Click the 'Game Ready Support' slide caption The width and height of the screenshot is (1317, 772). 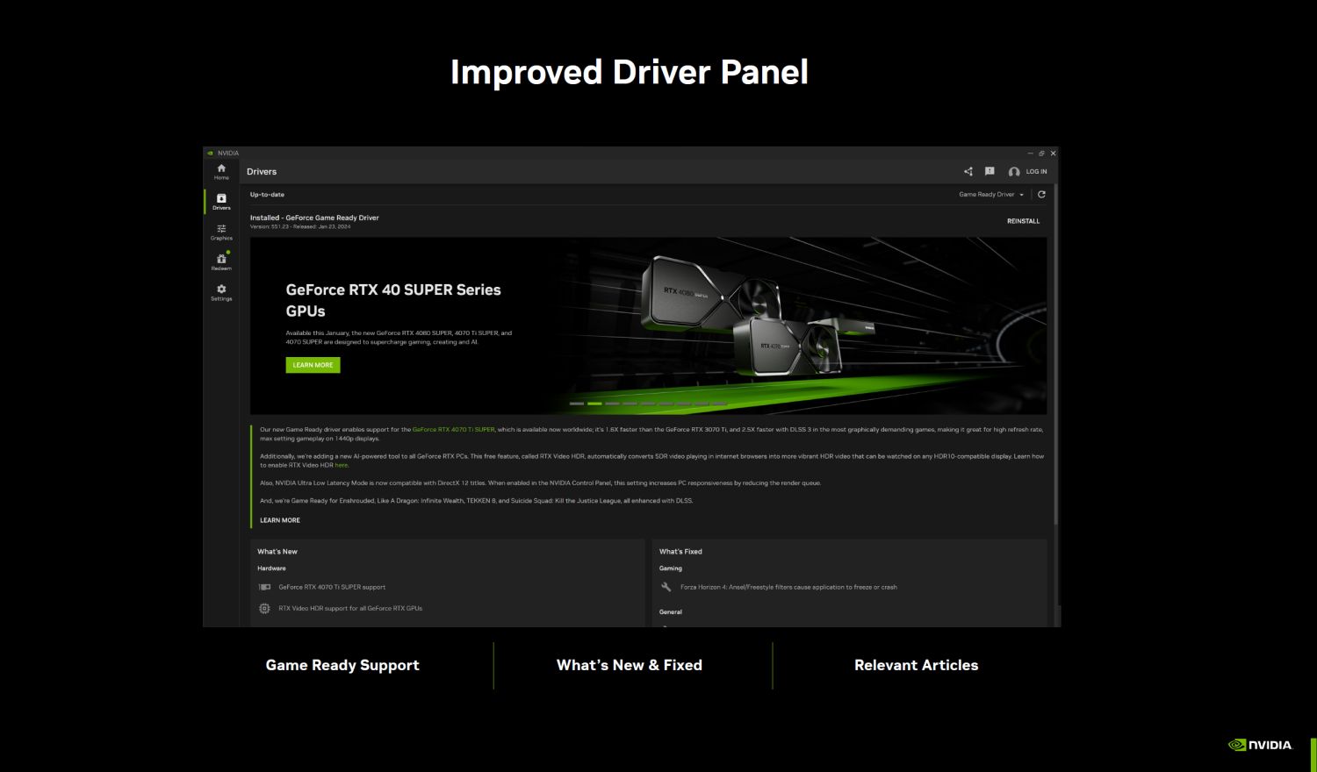click(342, 665)
